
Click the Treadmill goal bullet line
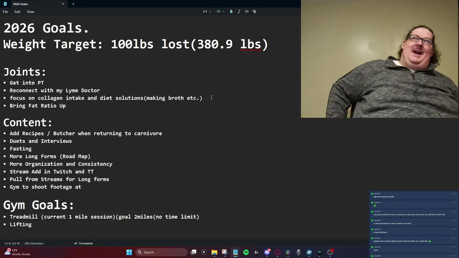[104, 217]
